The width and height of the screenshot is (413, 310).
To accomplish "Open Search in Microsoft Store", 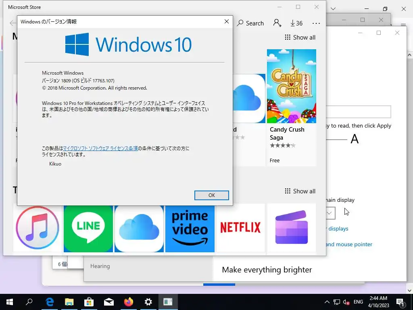I will coord(250,23).
